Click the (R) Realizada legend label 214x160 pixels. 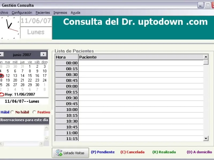click(x=164, y=152)
